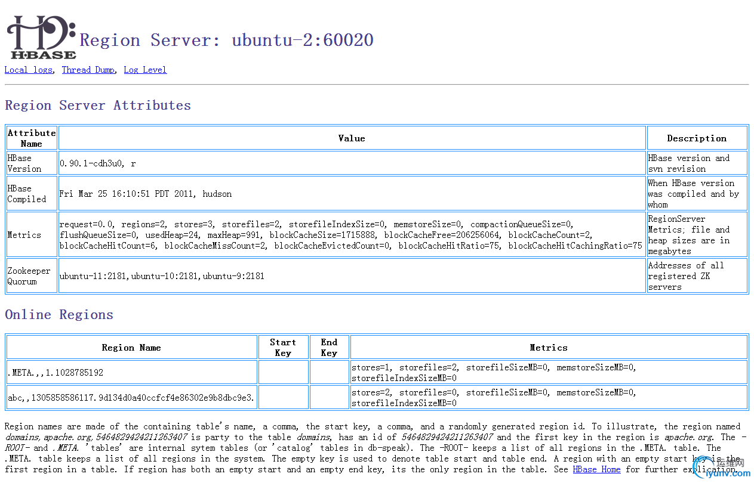The image size is (754, 483).
Task: Click the Region names explanation paragraph
Action: [x=376, y=448]
